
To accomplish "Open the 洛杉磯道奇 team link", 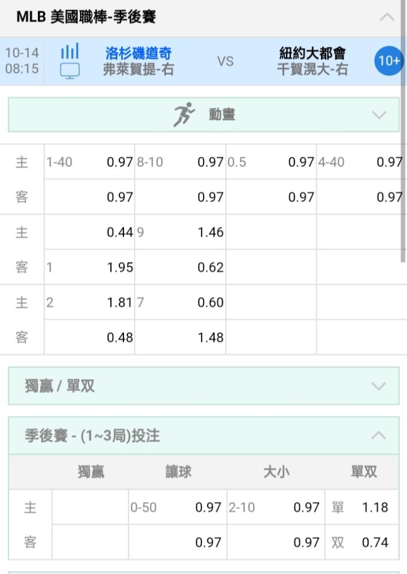I will click(138, 53).
